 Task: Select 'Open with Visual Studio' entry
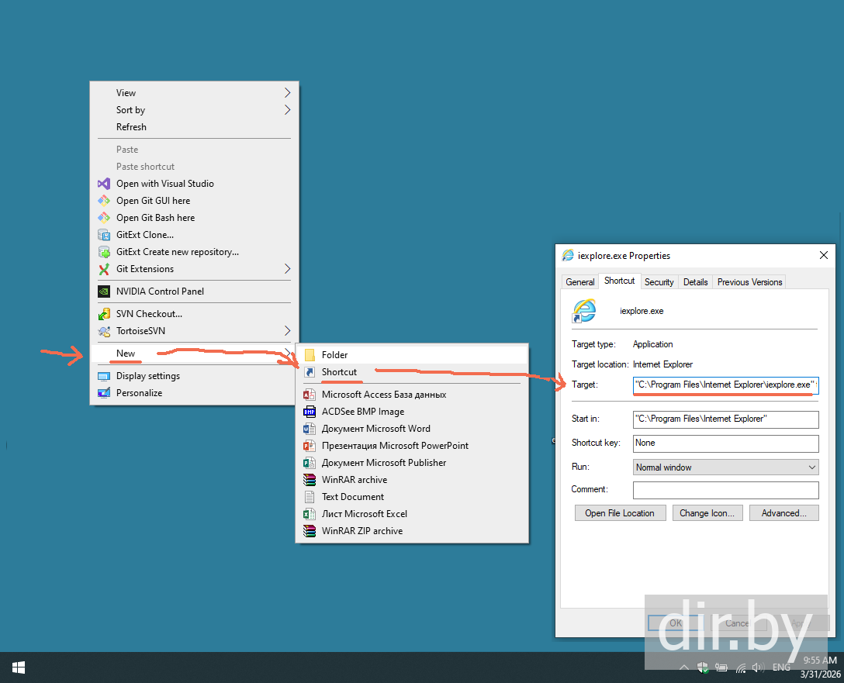click(194, 184)
